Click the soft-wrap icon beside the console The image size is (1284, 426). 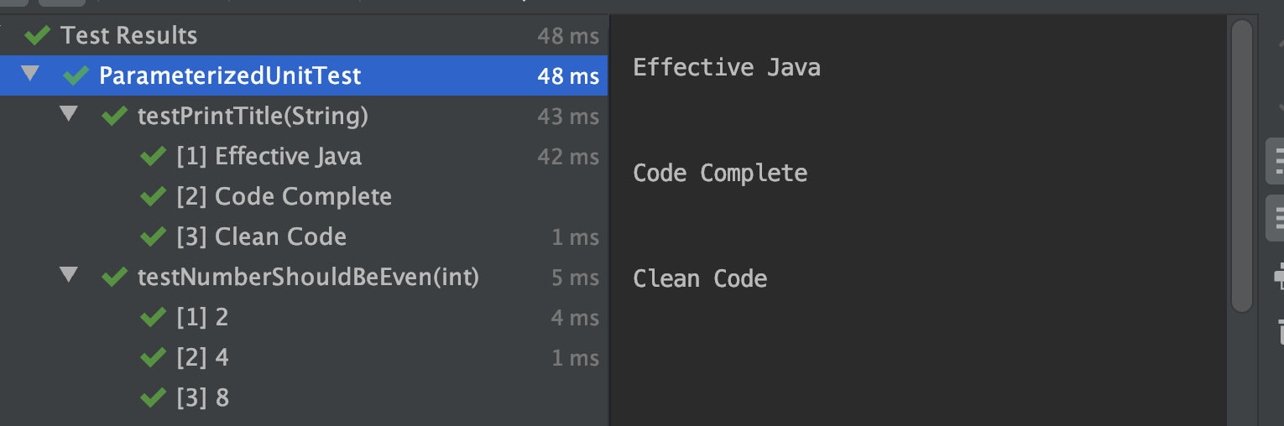(1276, 160)
